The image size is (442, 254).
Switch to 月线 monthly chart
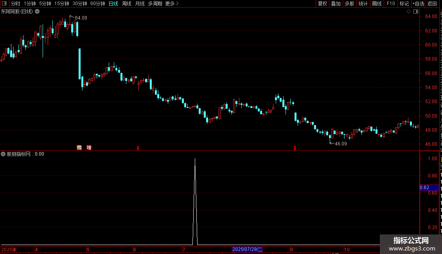click(140, 4)
